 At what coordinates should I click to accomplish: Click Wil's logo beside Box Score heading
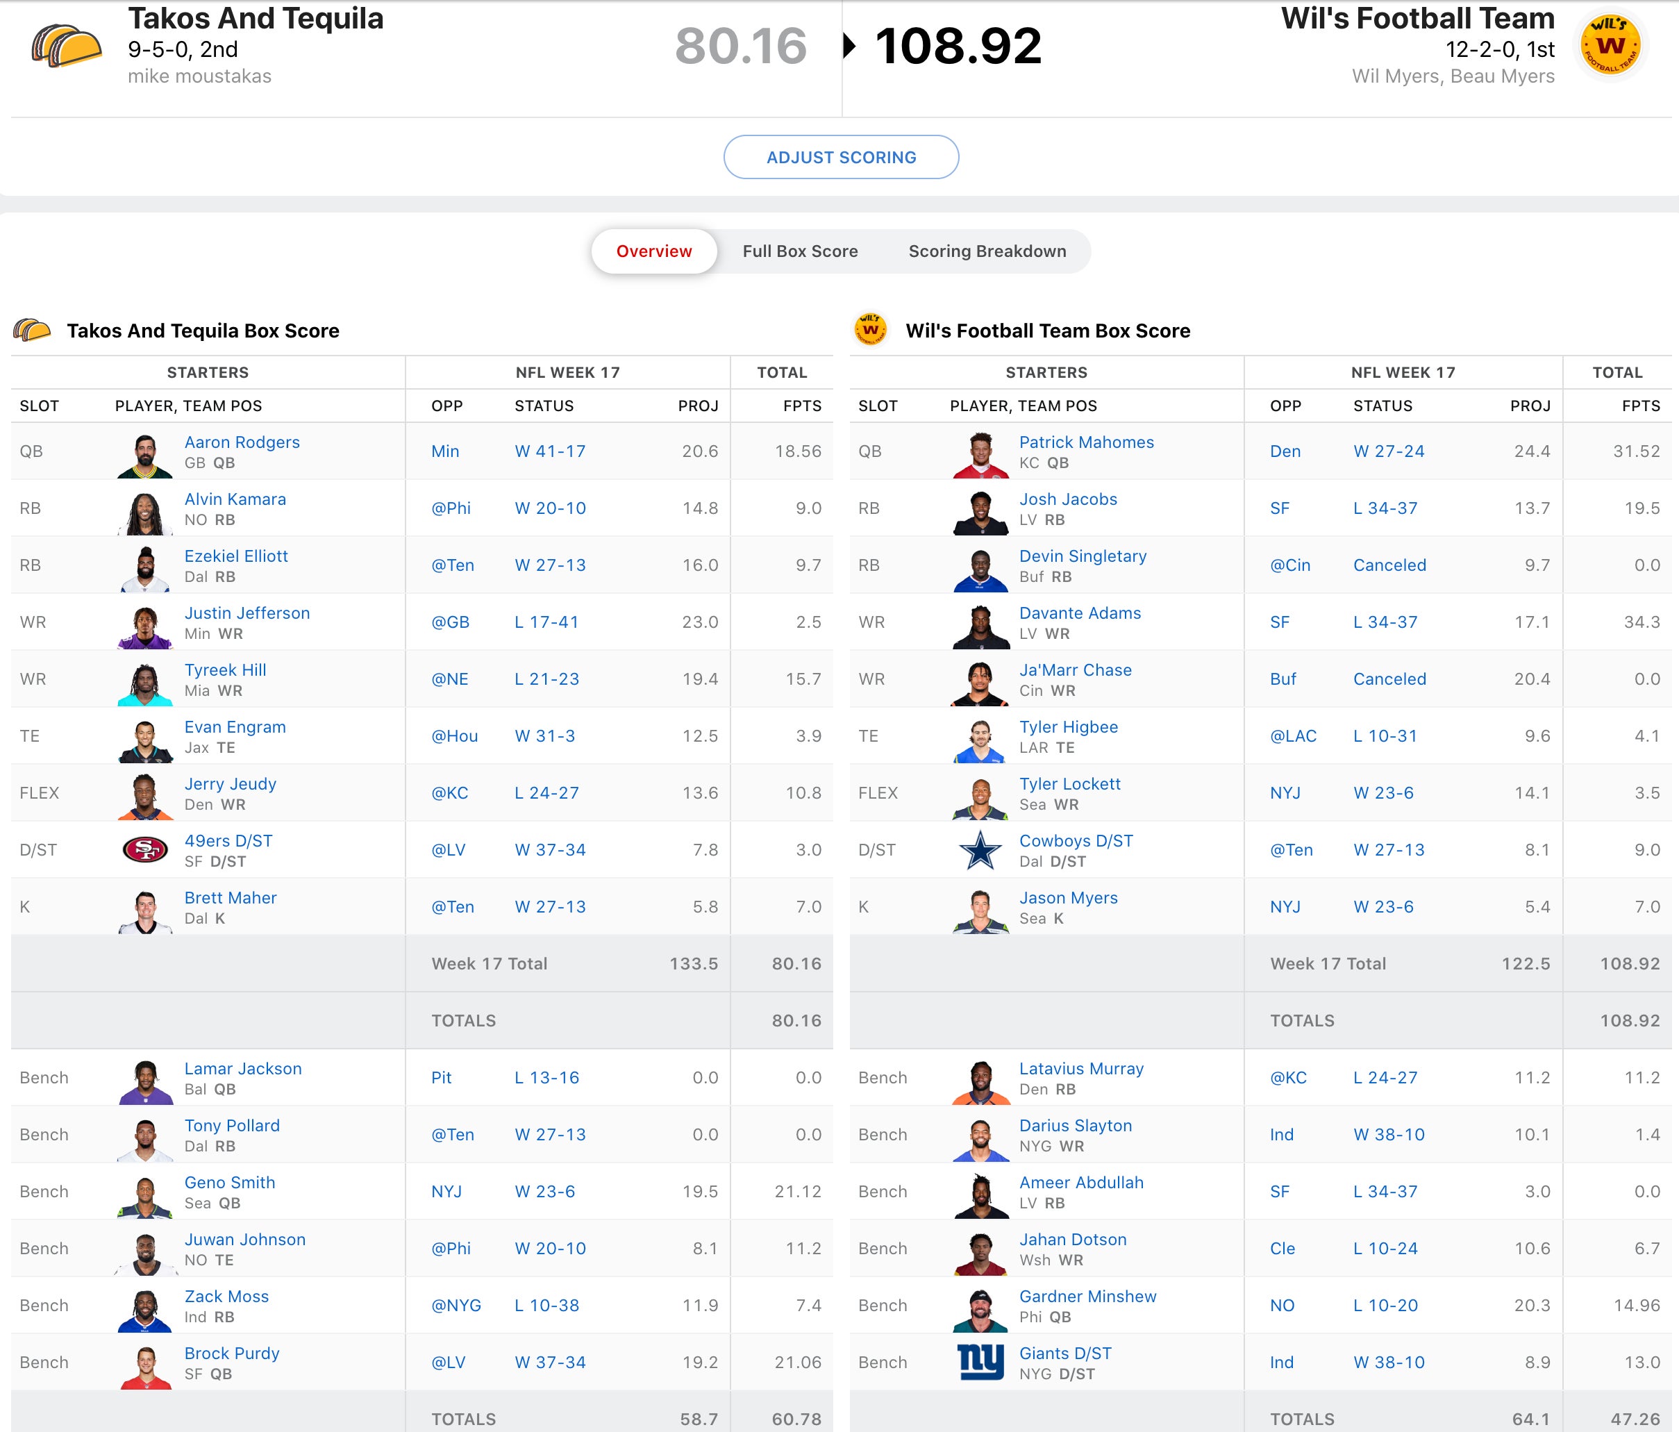[871, 330]
